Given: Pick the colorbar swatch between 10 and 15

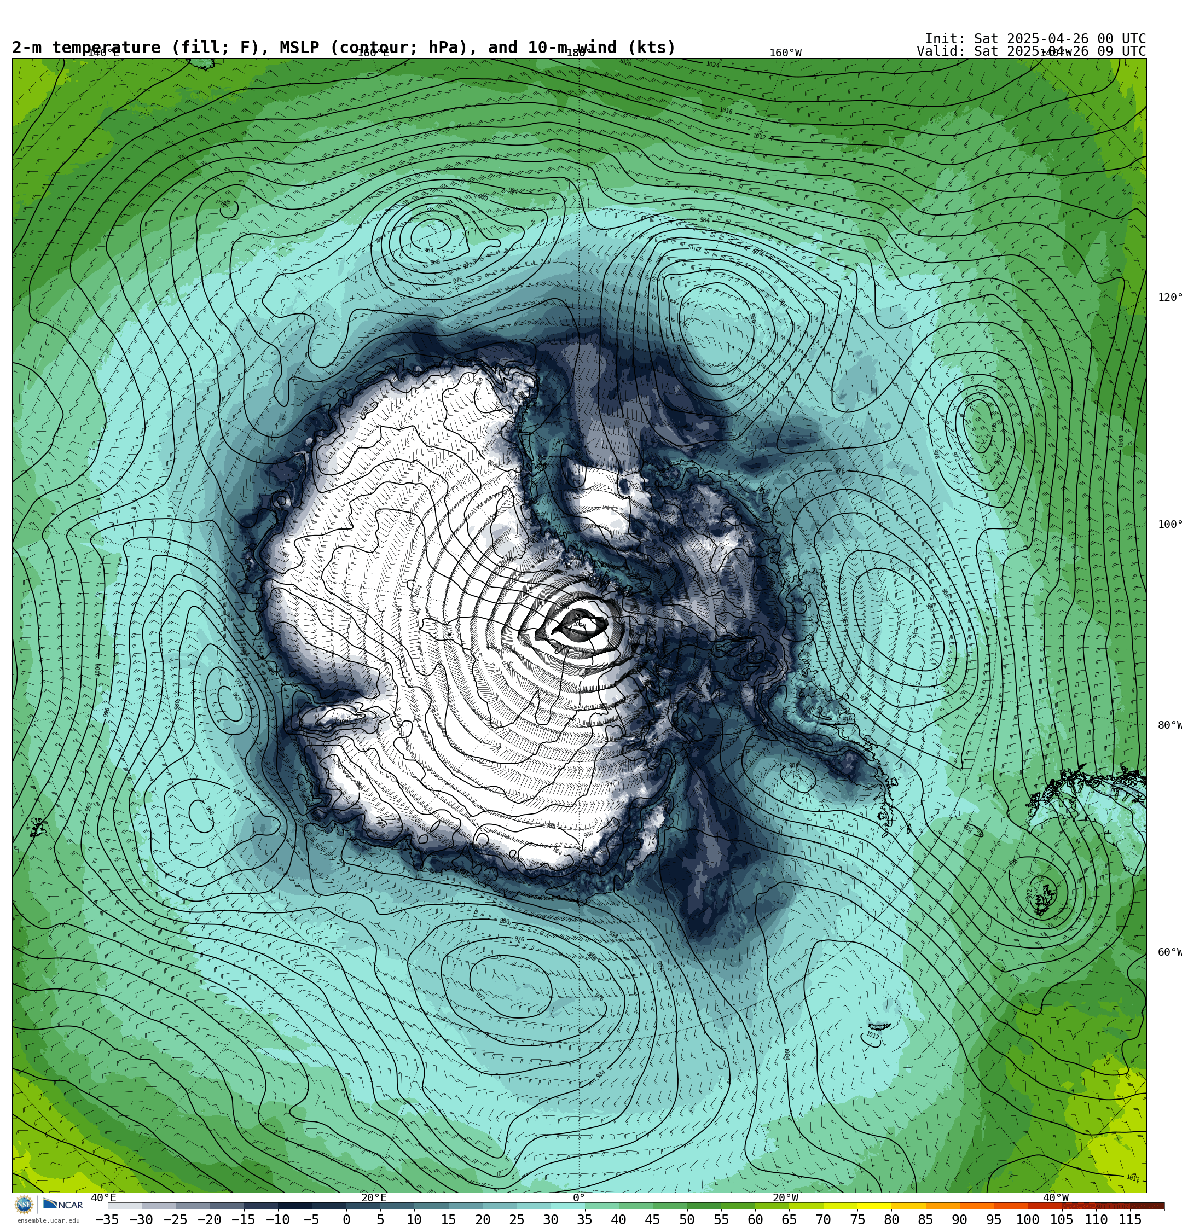Looking at the screenshot, I should click(431, 1206).
